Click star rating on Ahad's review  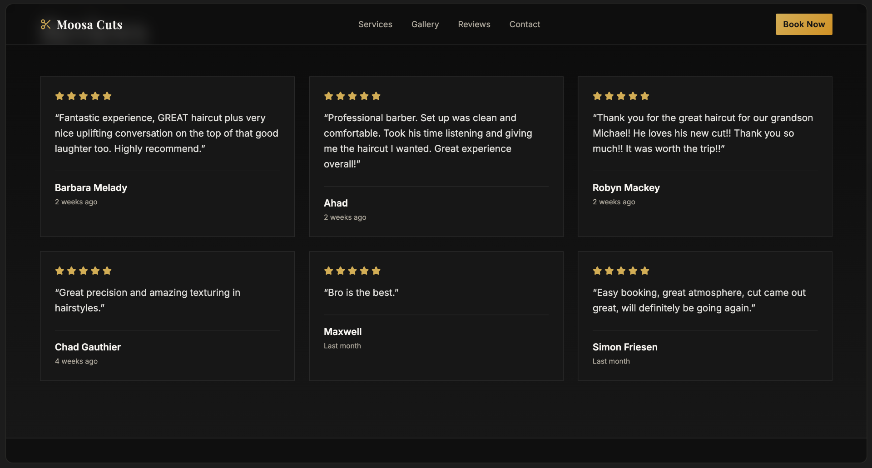352,96
